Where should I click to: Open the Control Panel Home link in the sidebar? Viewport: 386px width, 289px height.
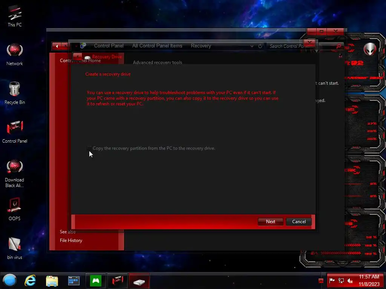(x=80, y=61)
